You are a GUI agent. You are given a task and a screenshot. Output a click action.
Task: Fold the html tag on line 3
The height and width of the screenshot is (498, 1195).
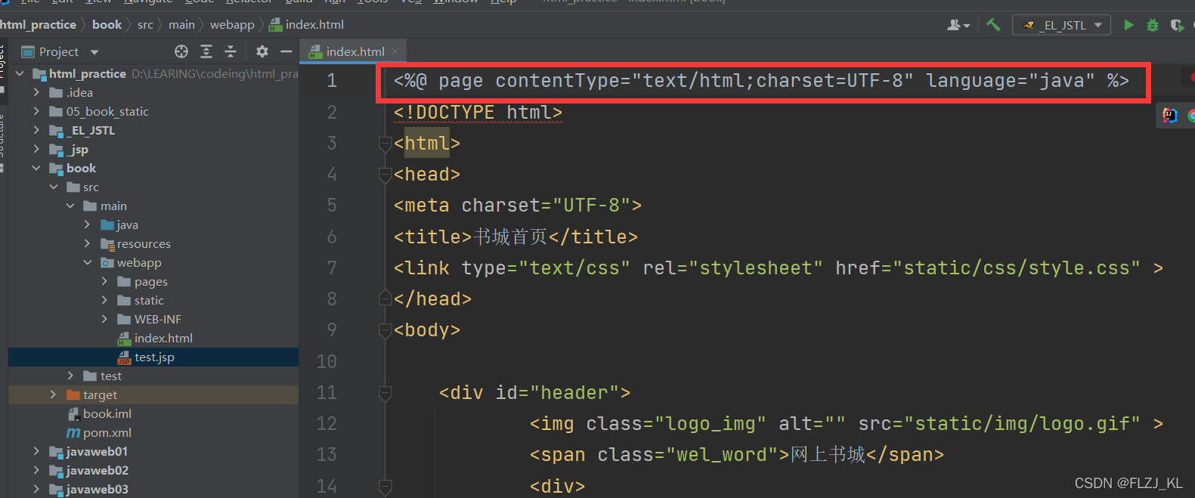coord(385,143)
